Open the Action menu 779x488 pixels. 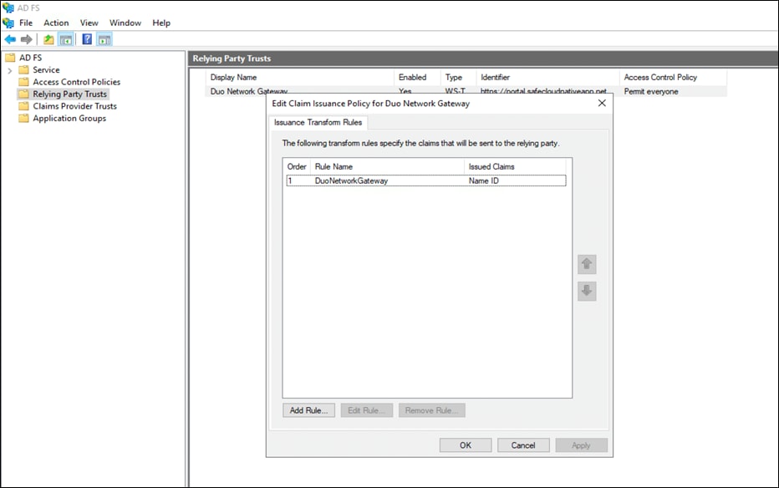click(56, 23)
